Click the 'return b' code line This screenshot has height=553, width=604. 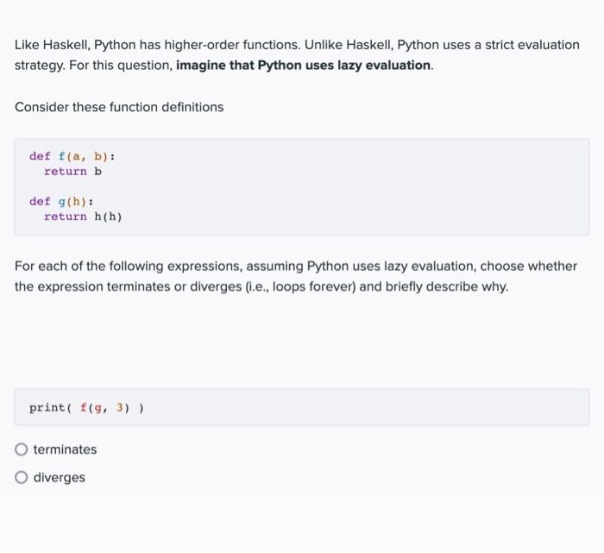pyautogui.click(x=72, y=172)
